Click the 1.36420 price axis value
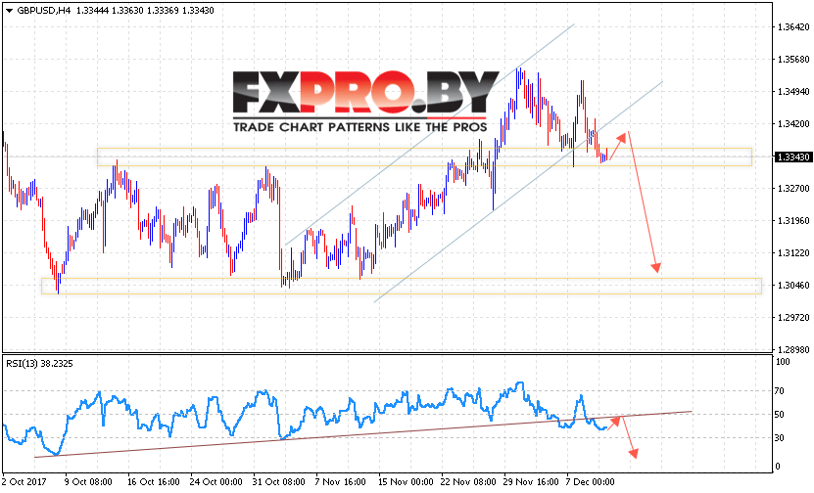The height and width of the screenshot is (493, 814). (x=793, y=27)
